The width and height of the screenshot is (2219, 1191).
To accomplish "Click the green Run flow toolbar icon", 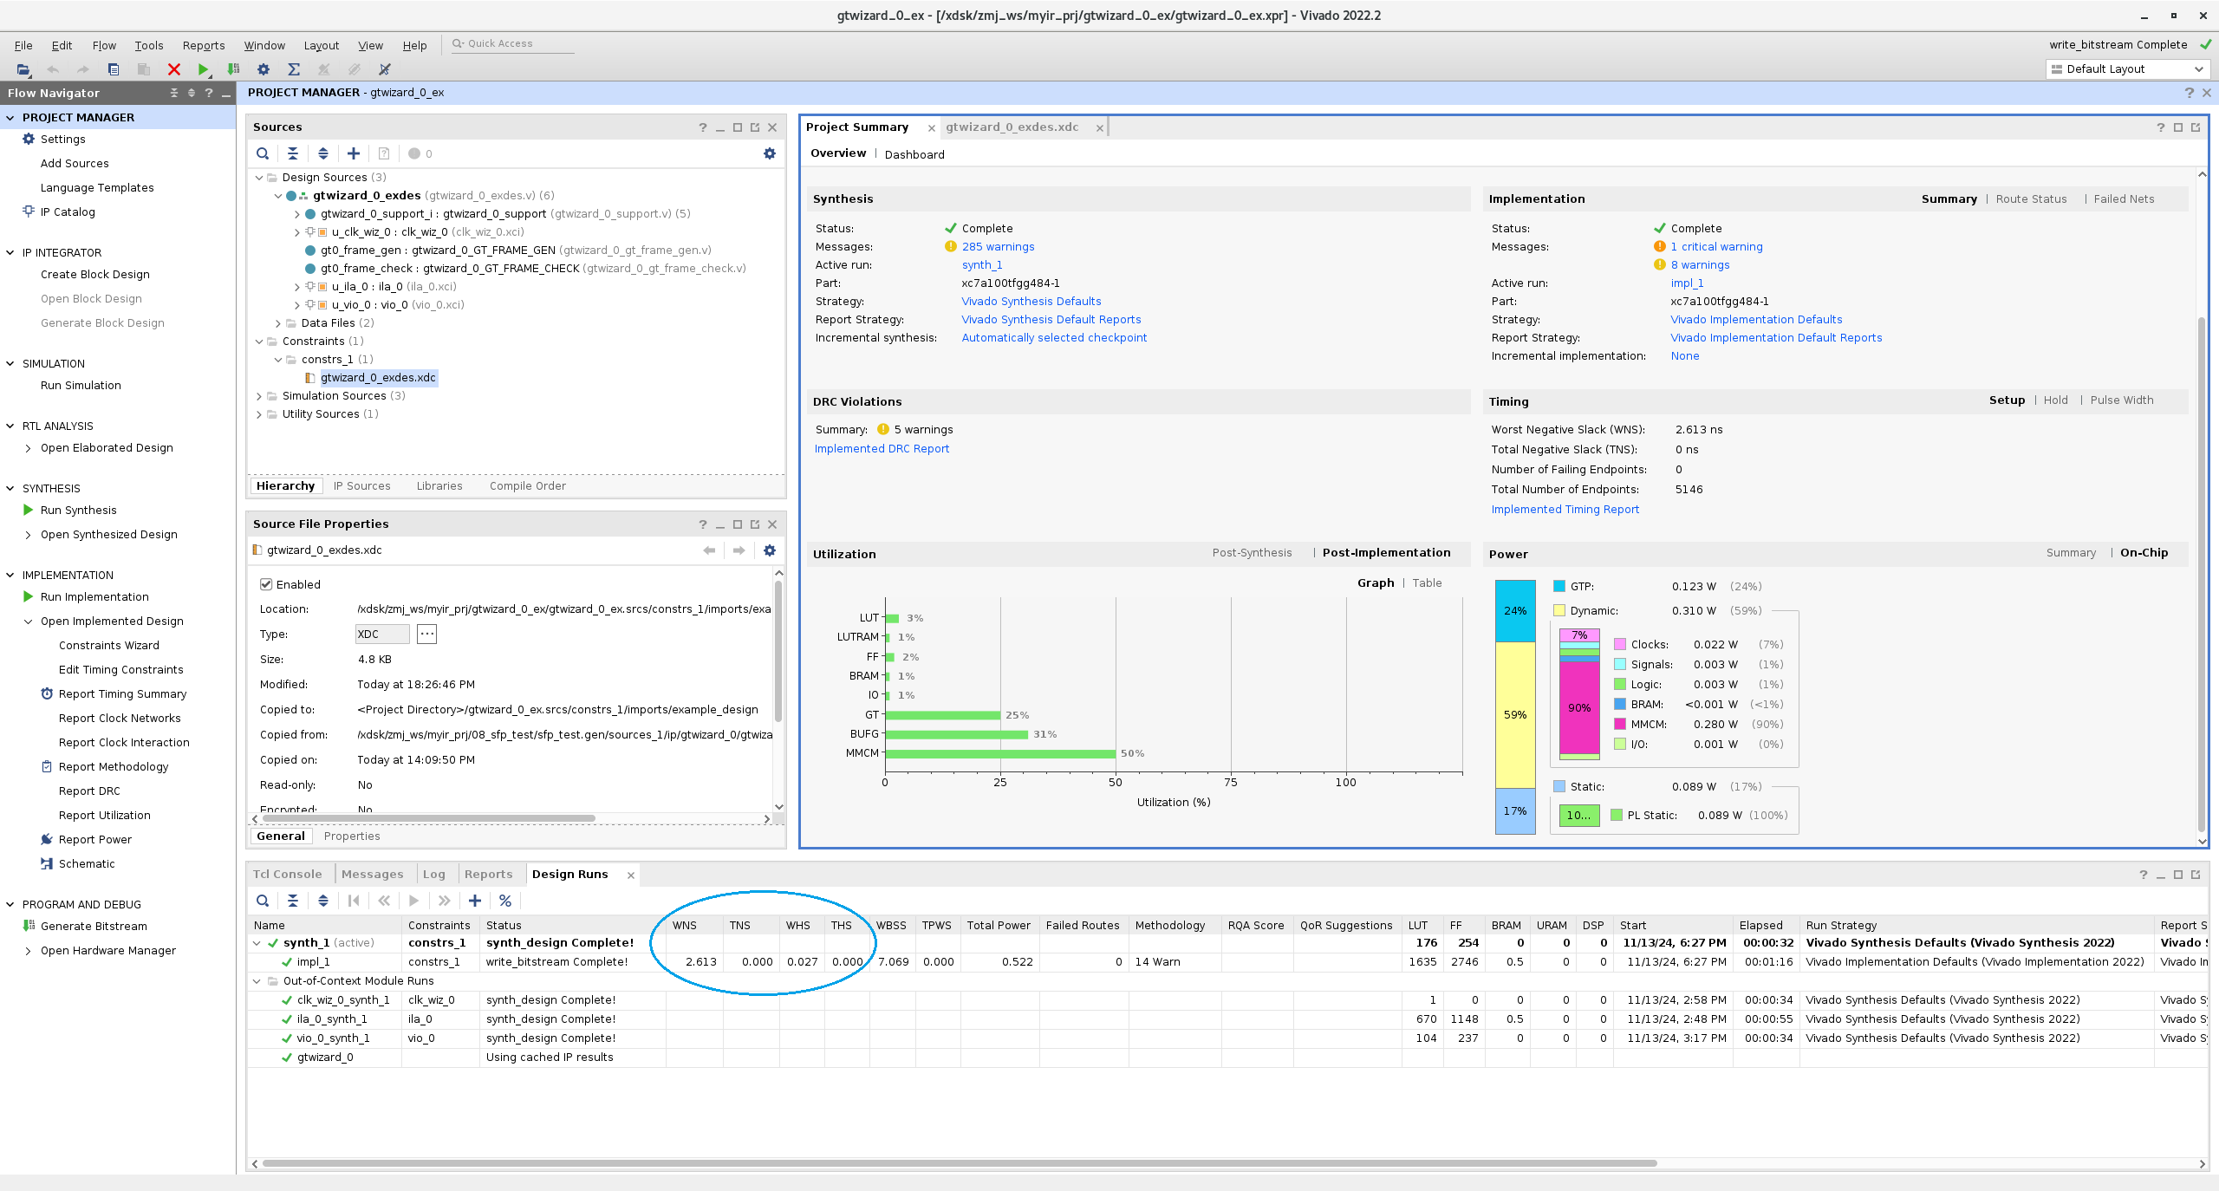I will (203, 69).
